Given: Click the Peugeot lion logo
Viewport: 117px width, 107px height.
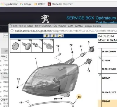Looking at the screenshot, I should (x=45, y=19).
